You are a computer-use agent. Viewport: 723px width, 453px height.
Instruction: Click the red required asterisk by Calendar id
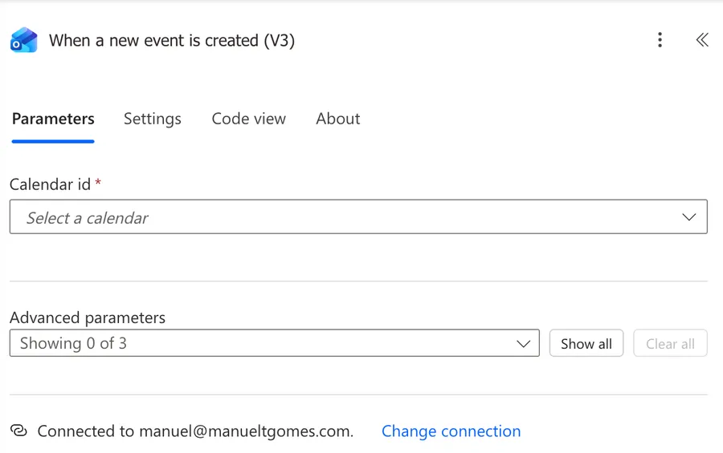98,184
